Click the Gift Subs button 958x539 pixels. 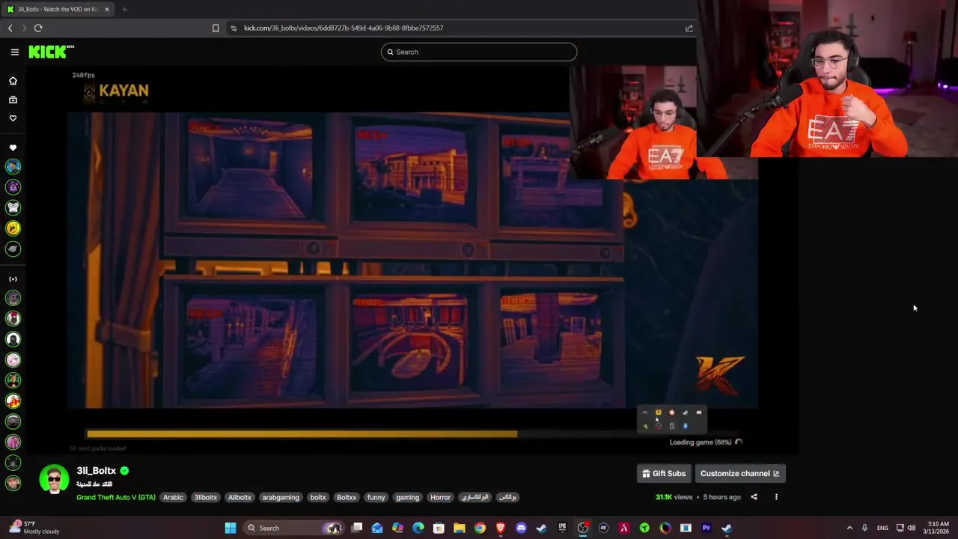pos(664,473)
